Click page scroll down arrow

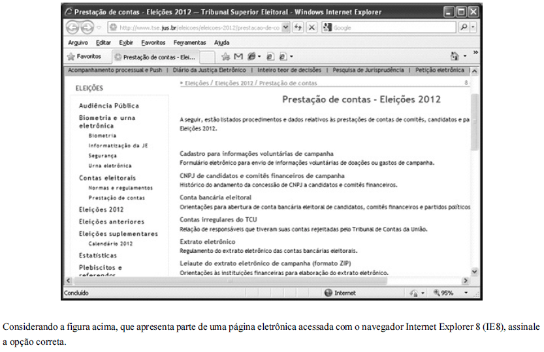(x=474, y=272)
